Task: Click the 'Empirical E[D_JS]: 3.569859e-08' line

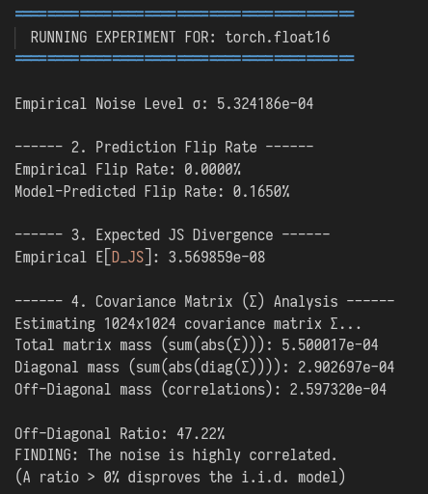Action: click(140, 257)
